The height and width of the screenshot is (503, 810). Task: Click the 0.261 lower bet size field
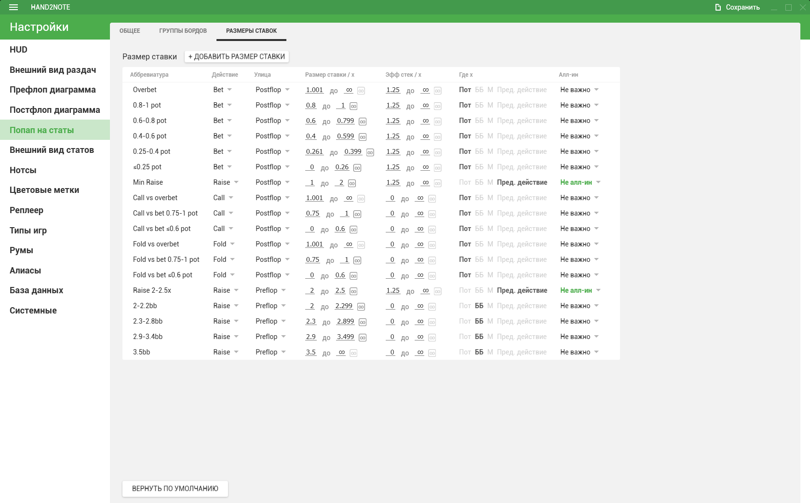pyautogui.click(x=315, y=151)
